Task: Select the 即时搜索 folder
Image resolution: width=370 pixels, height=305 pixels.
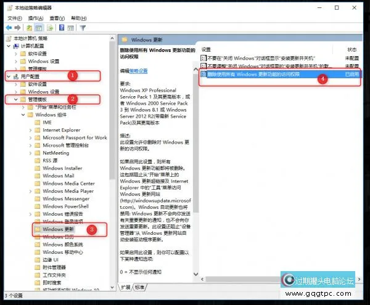Action: (x=52, y=283)
